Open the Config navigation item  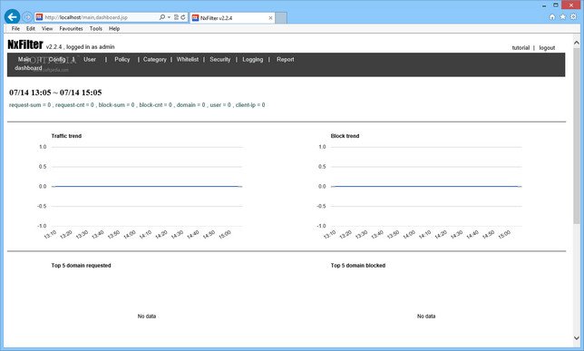pos(57,59)
